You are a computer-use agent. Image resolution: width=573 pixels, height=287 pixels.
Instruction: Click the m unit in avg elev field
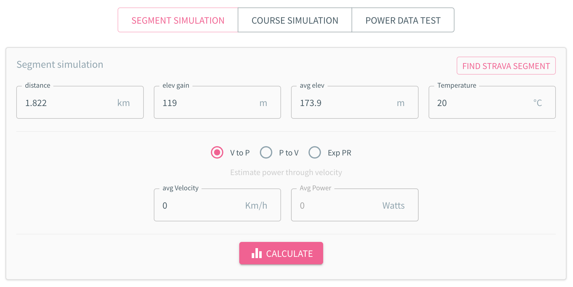click(401, 103)
